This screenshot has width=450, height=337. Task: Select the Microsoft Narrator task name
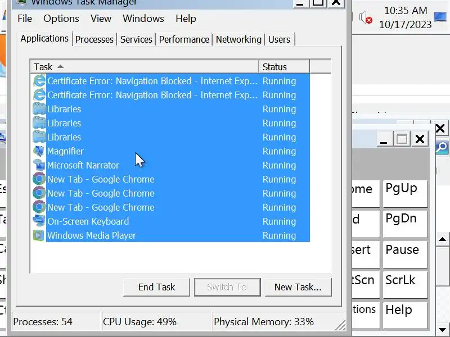tap(83, 165)
